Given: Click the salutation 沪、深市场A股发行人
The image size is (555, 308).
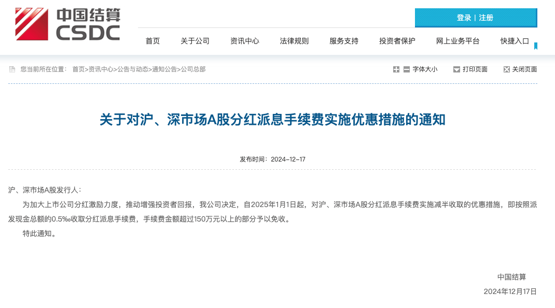Looking at the screenshot, I should click(x=45, y=190).
